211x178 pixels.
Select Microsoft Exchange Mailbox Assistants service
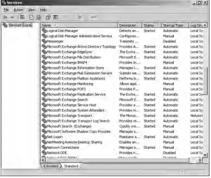[76, 78]
